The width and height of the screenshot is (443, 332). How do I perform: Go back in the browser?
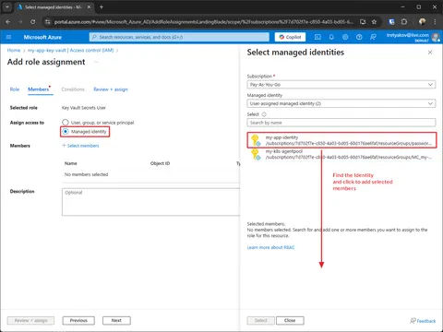coord(8,22)
